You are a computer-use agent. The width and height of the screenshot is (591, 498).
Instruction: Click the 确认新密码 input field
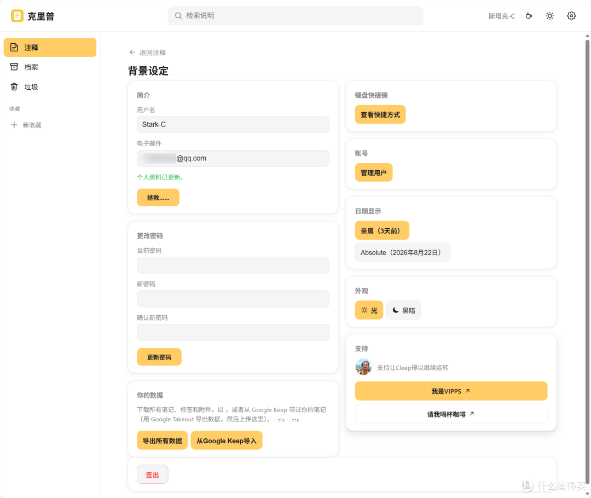point(233,332)
